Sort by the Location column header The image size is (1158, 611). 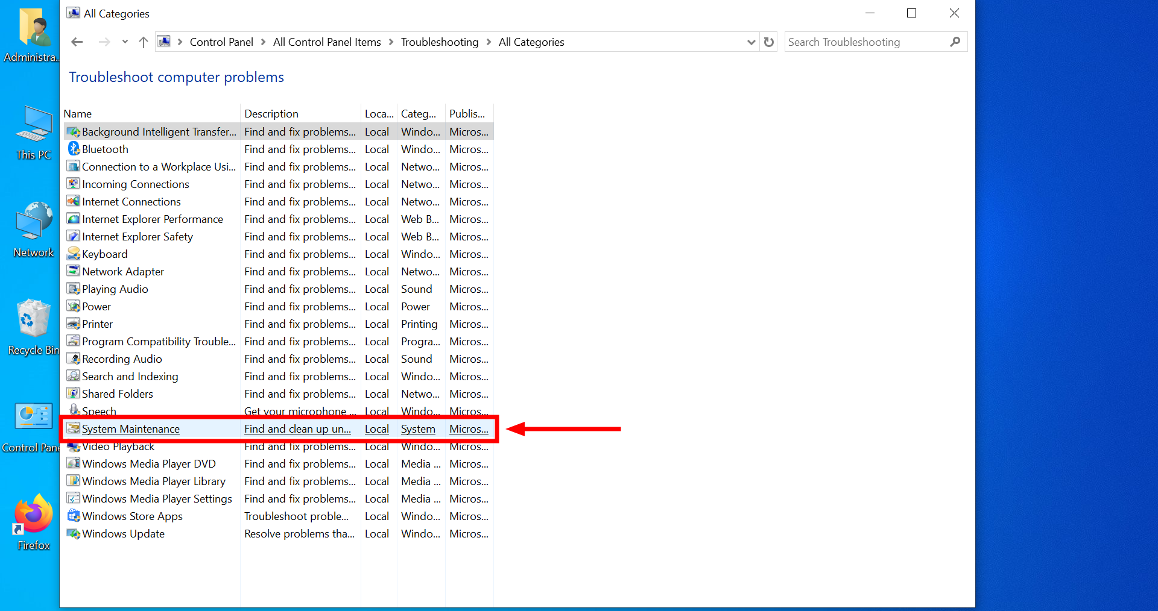coord(379,113)
